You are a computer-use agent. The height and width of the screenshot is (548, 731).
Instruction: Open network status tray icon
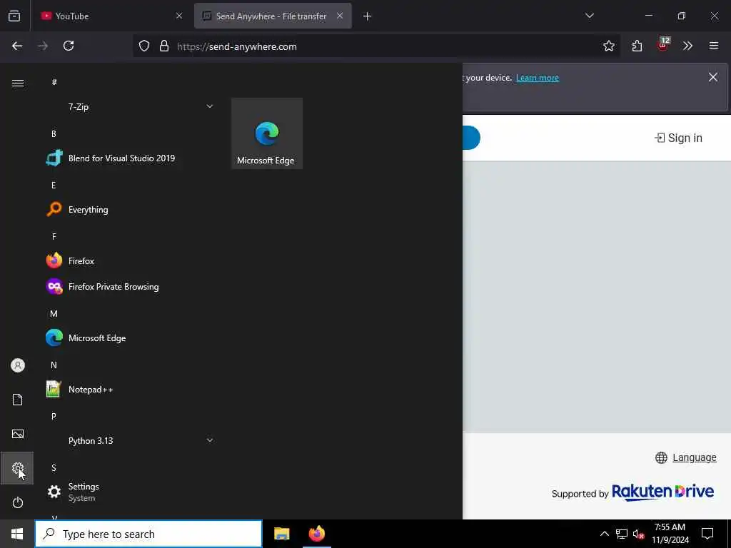[x=622, y=534]
